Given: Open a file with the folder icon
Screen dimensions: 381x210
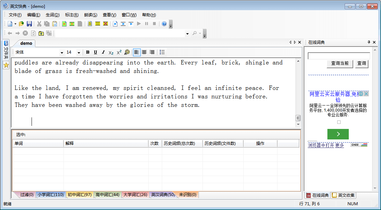Looking at the screenshot, I should coord(21,24).
